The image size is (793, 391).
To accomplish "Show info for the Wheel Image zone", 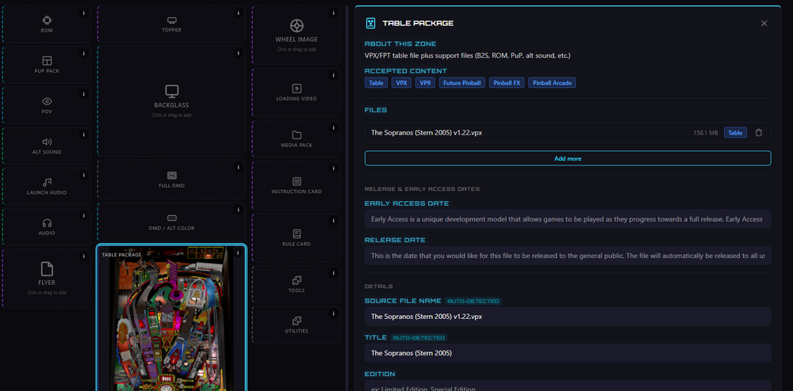I will [x=333, y=13].
